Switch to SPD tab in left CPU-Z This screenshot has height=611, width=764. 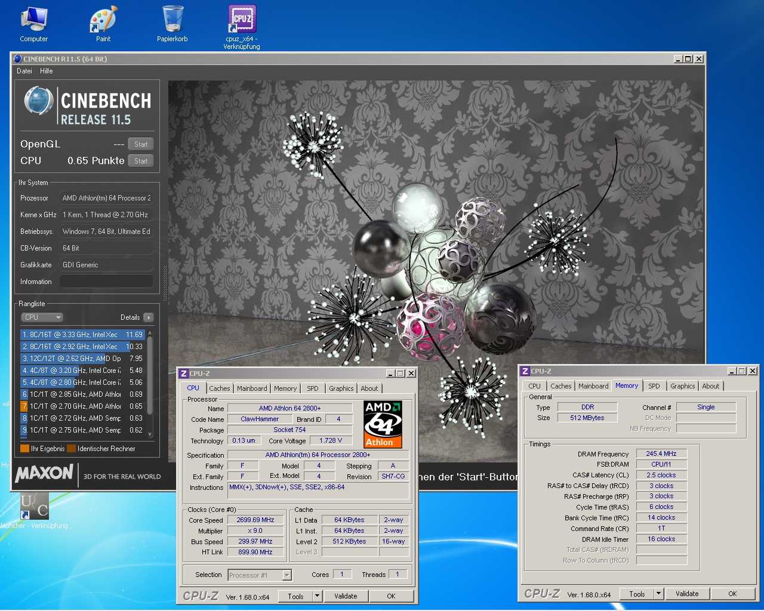click(313, 388)
